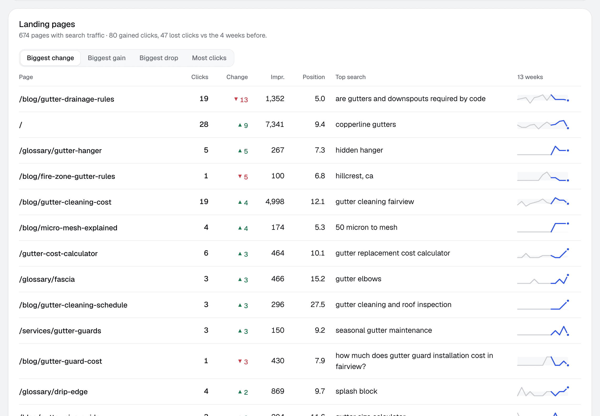Open the /blog/fire-zone-gutter-rules page
This screenshot has height=416, width=600.
[x=67, y=176]
